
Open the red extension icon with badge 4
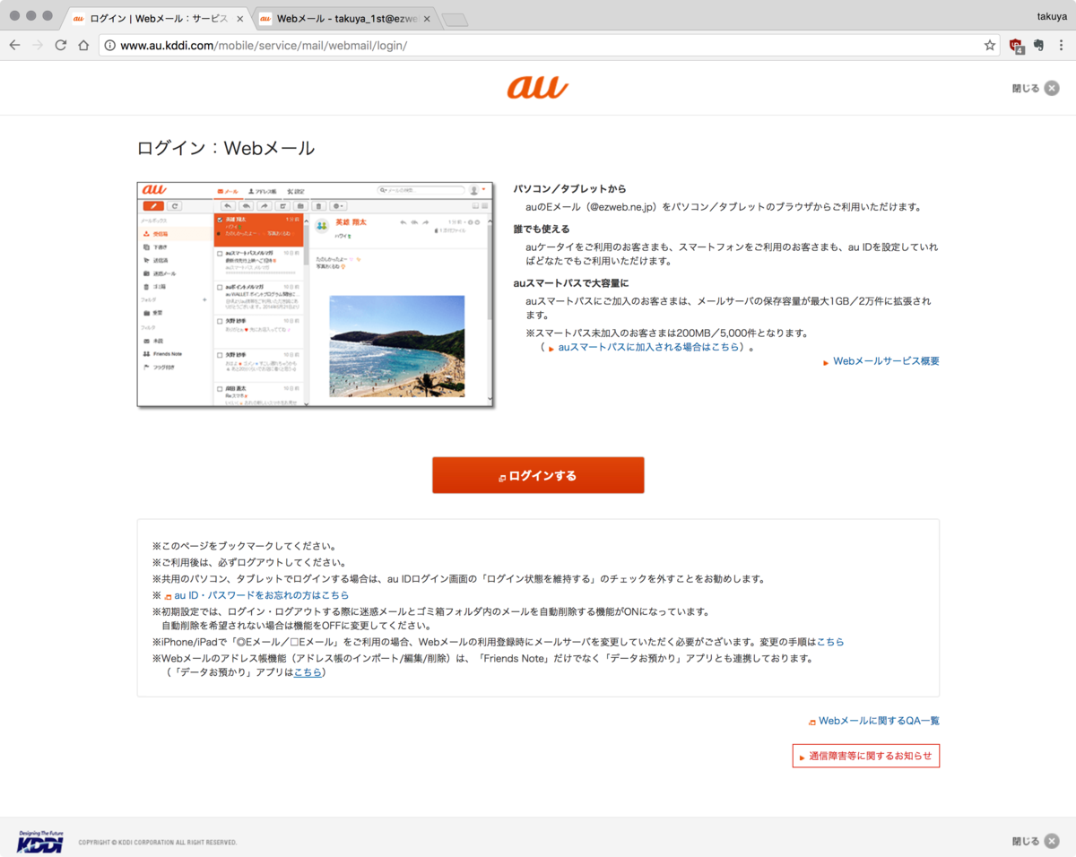tap(1017, 46)
